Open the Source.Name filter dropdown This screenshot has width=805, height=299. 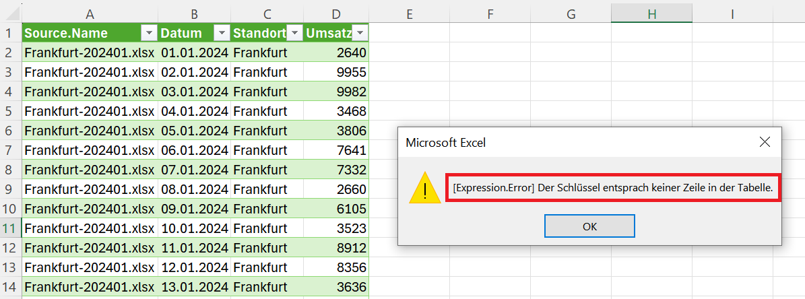[x=149, y=34]
